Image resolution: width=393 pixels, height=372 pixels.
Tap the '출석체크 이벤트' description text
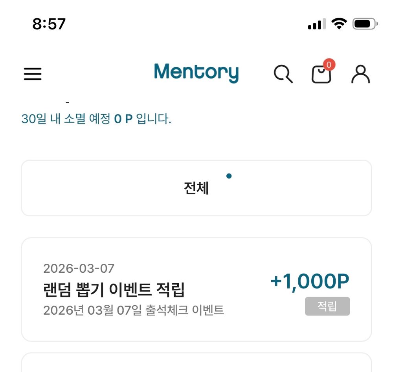[134, 310]
